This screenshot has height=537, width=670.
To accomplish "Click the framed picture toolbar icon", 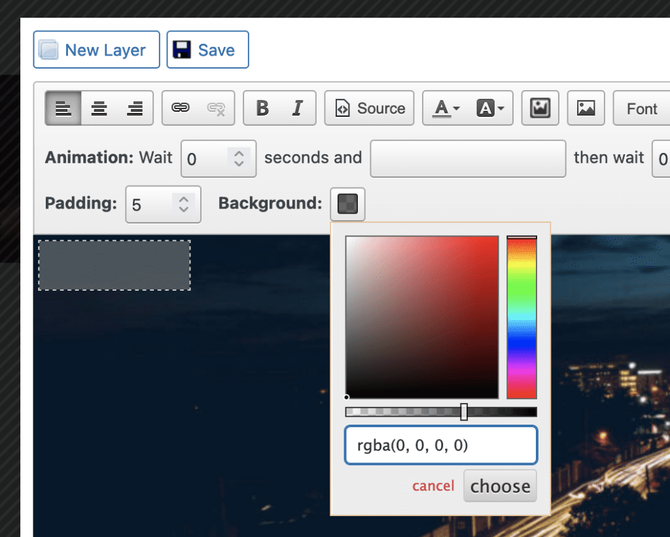I will point(540,108).
